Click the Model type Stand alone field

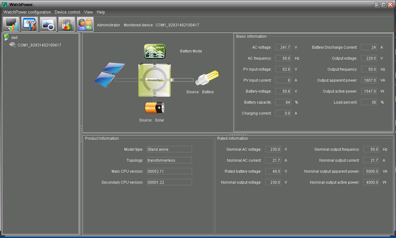[169, 149]
